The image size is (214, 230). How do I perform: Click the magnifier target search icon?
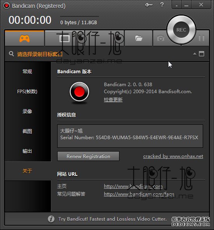tap(11, 54)
